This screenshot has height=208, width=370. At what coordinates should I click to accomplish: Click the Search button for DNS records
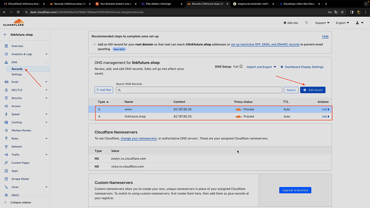[x=291, y=90]
